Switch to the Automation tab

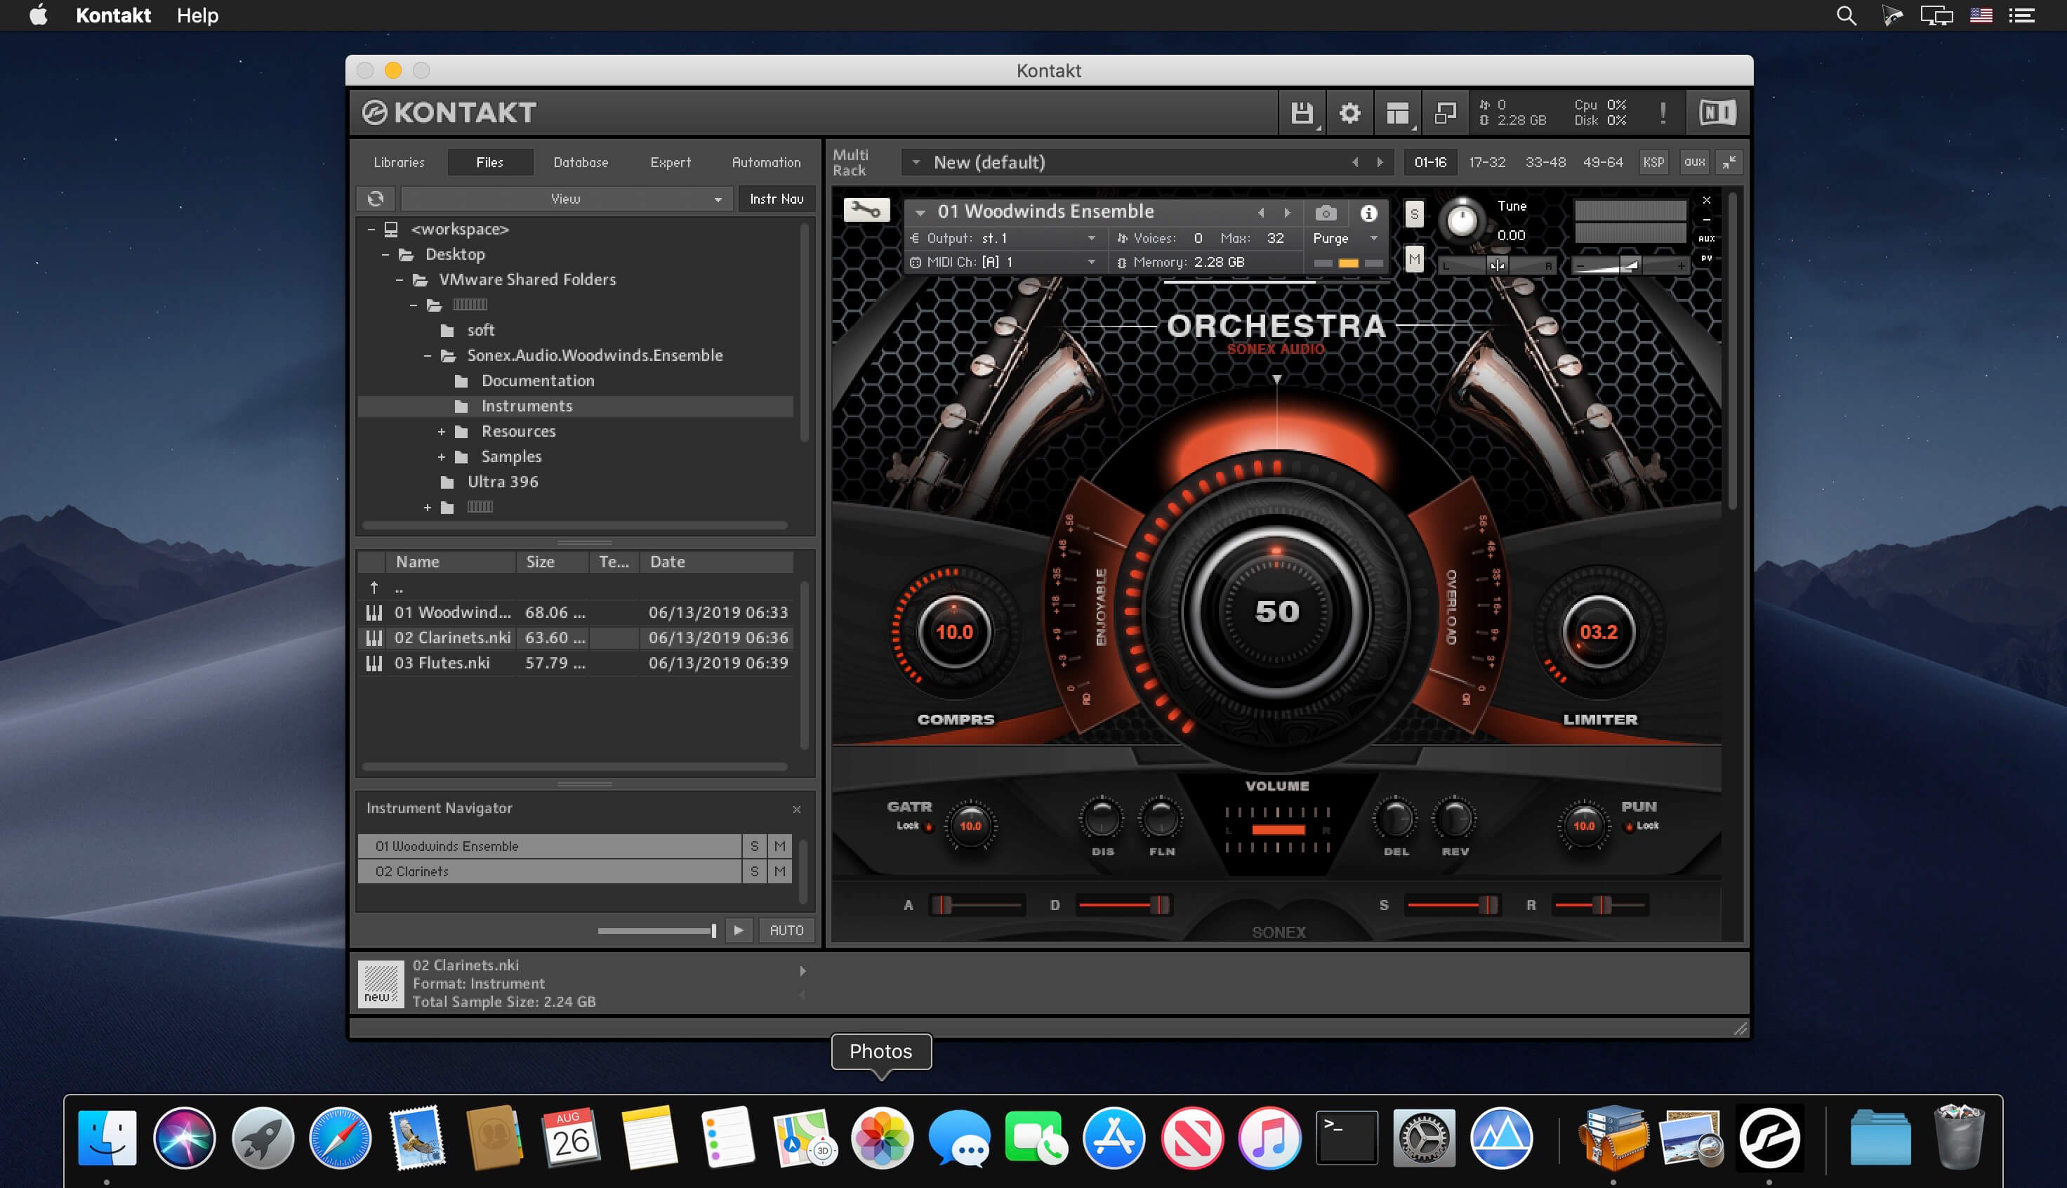tap(766, 162)
